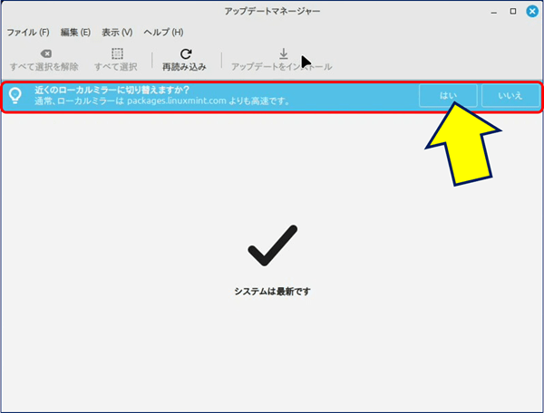Click the すべて選択を解除 clear-selection icon
This screenshot has height=413, width=544.
[46, 53]
